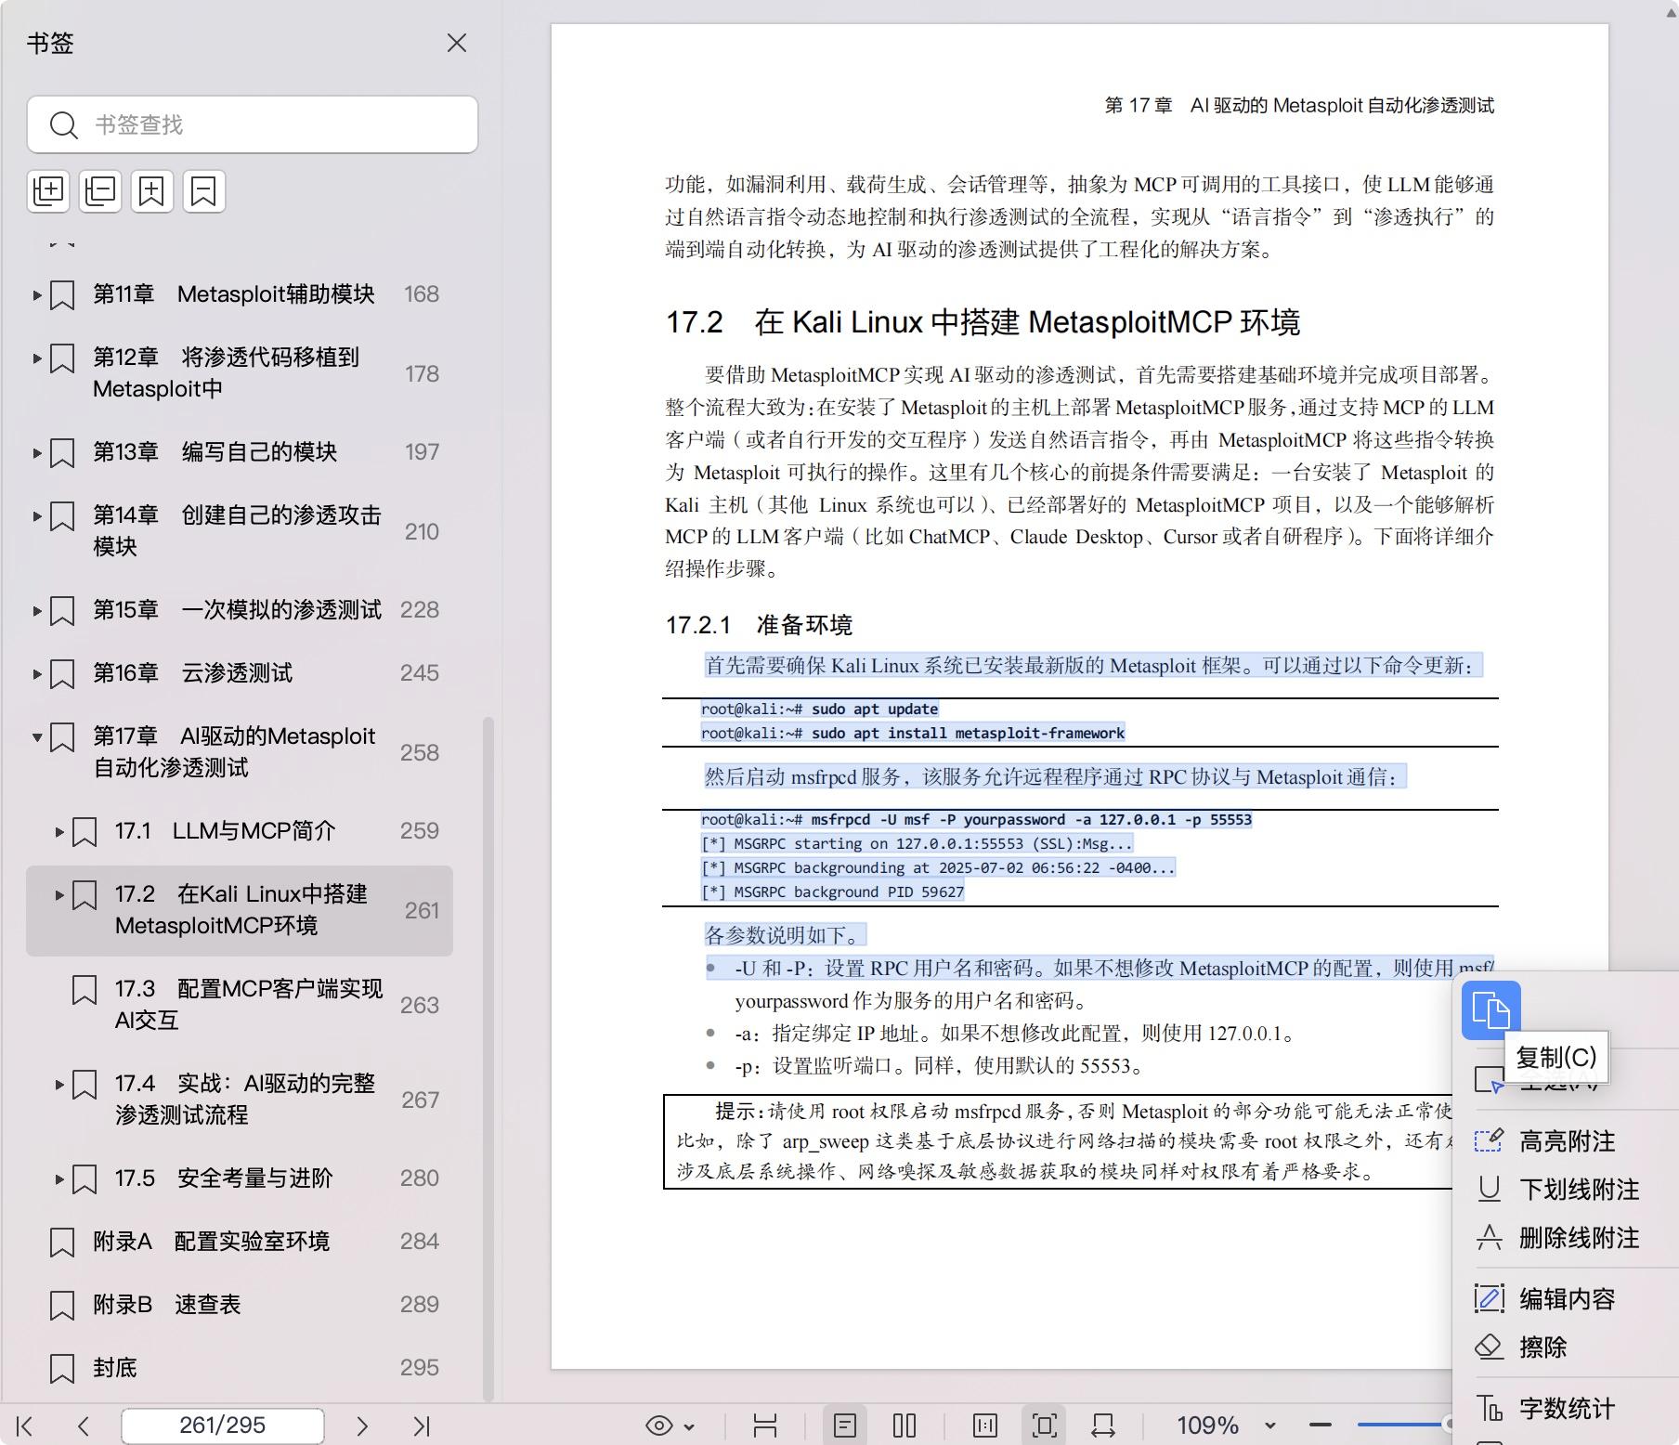Expand 第14章 创建自己的渗透攻击模块 arrow
This screenshot has height=1445, width=1679.
(37, 516)
